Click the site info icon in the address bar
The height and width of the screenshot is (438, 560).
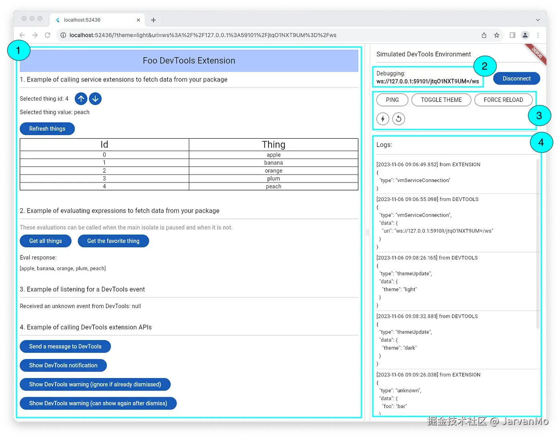coord(63,35)
